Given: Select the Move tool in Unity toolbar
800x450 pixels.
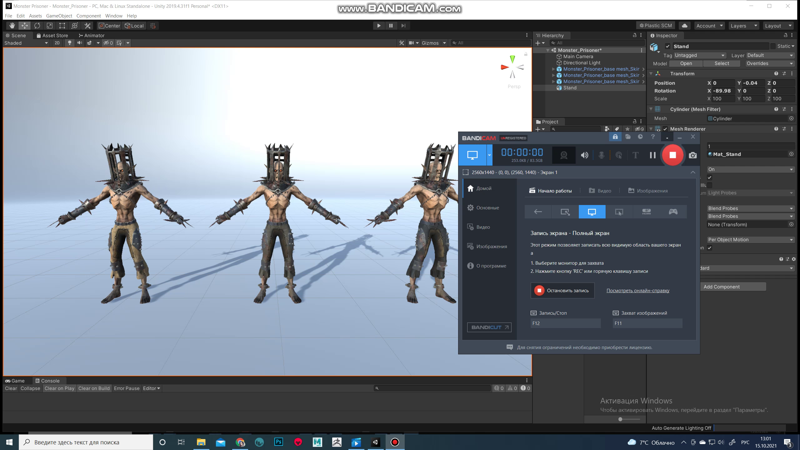Looking at the screenshot, I should pos(24,26).
